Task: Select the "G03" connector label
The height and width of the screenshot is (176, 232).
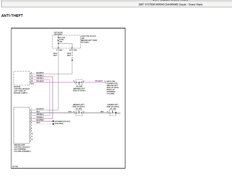Action: pos(61,50)
